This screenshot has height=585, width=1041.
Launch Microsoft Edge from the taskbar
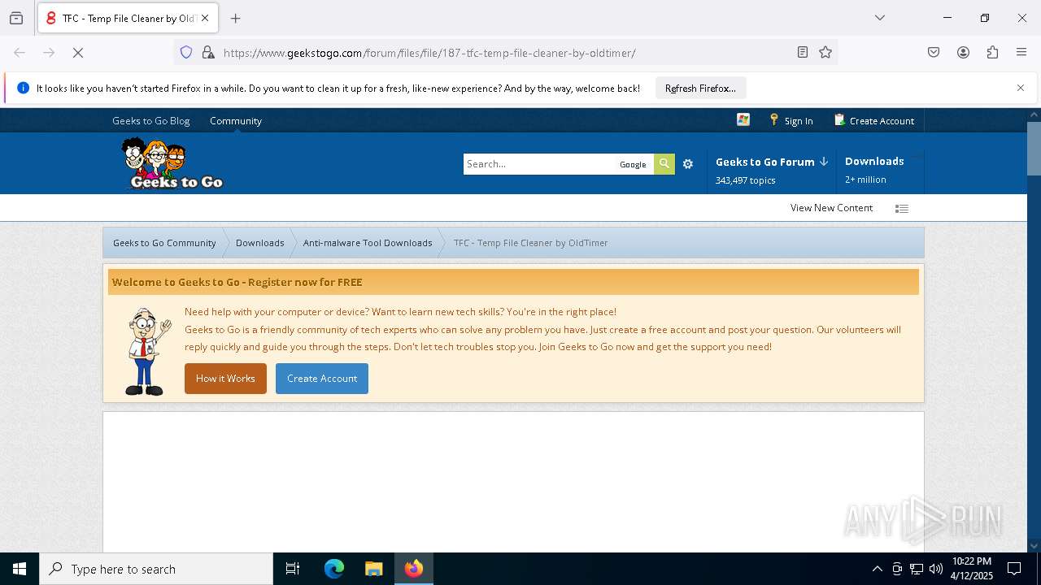pos(334,569)
